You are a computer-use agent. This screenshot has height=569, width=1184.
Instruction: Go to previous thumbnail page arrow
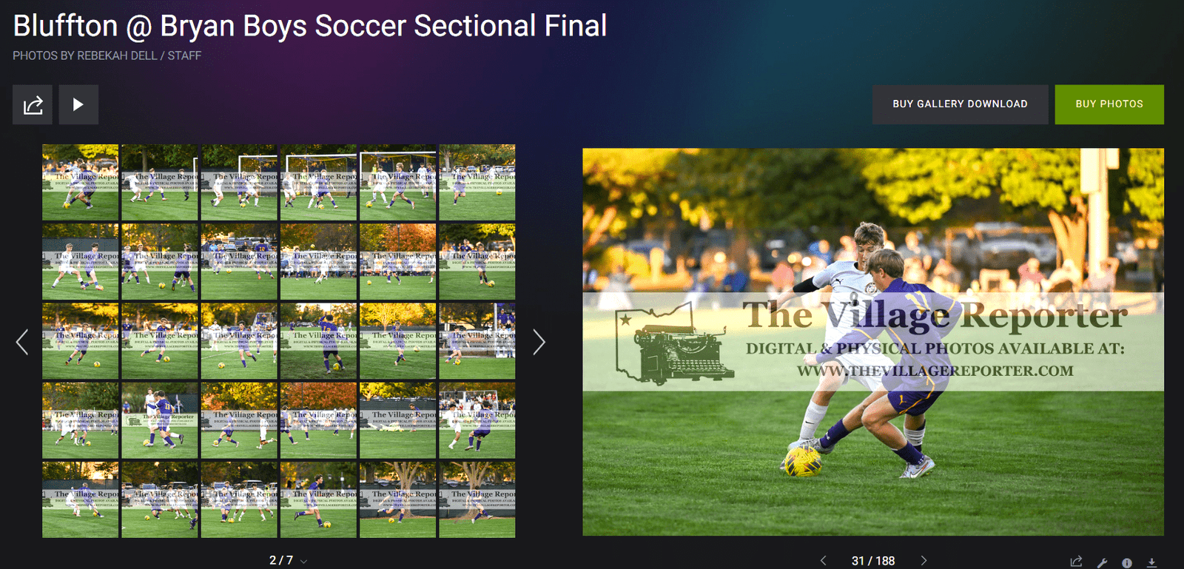22,342
